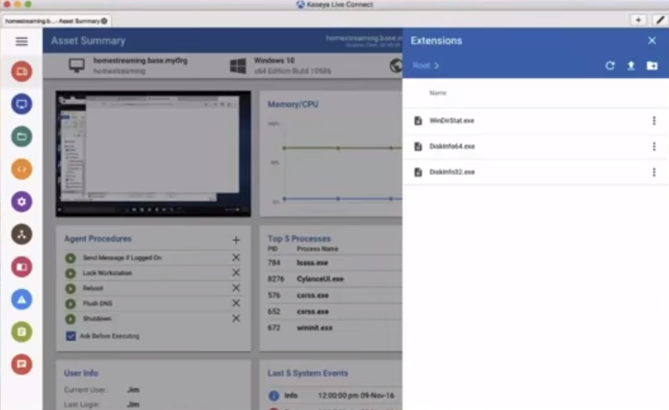Open the green File Manager folder icon
Image resolution: width=669 pixels, height=410 pixels.
pos(22,137)
